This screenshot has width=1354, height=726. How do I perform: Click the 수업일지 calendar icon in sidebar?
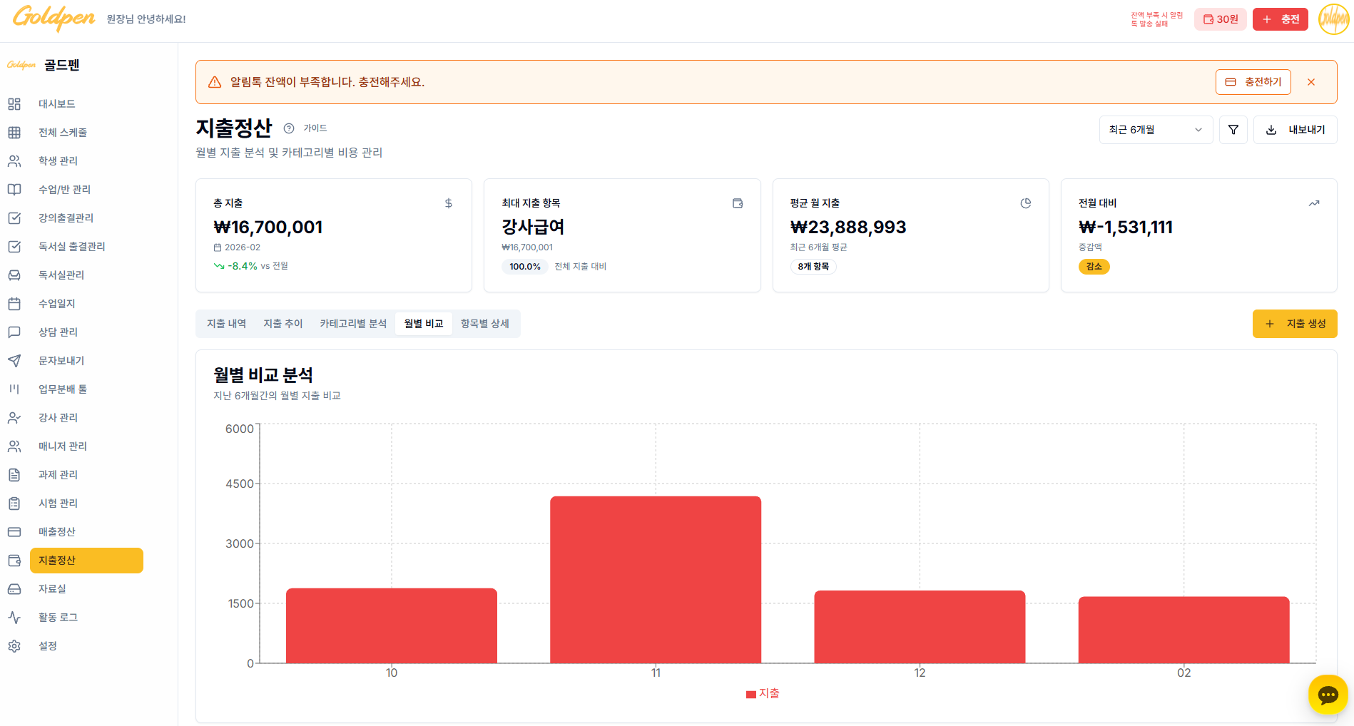point(14,304)
